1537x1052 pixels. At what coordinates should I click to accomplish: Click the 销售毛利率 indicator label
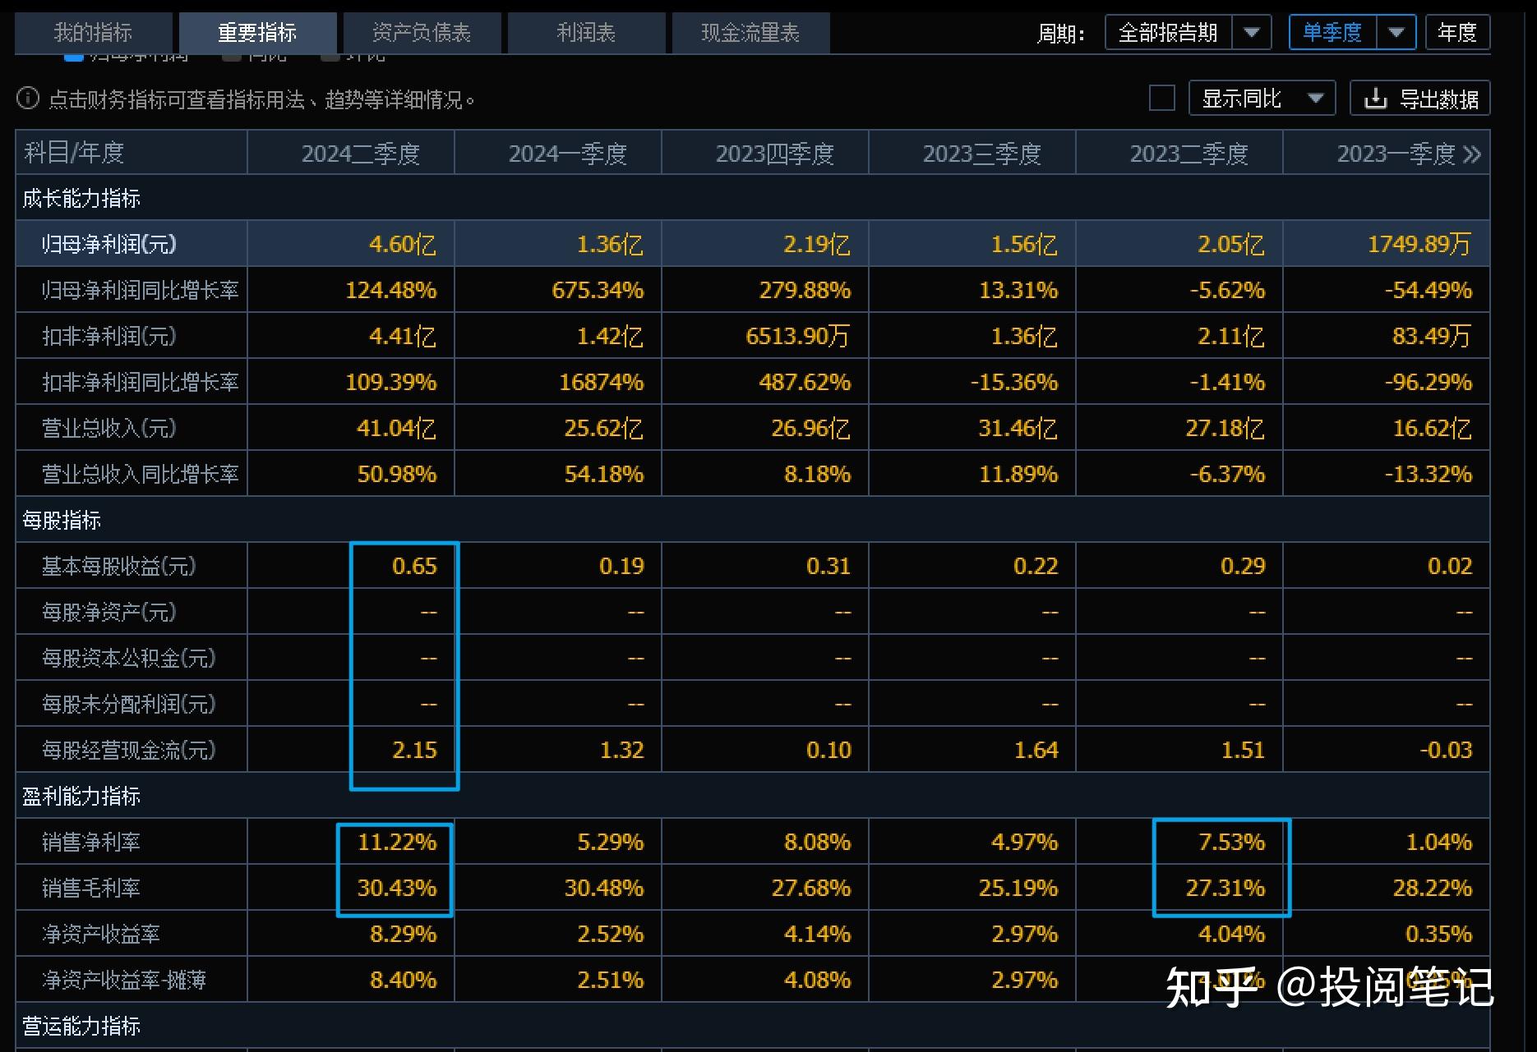coord(91,888)
